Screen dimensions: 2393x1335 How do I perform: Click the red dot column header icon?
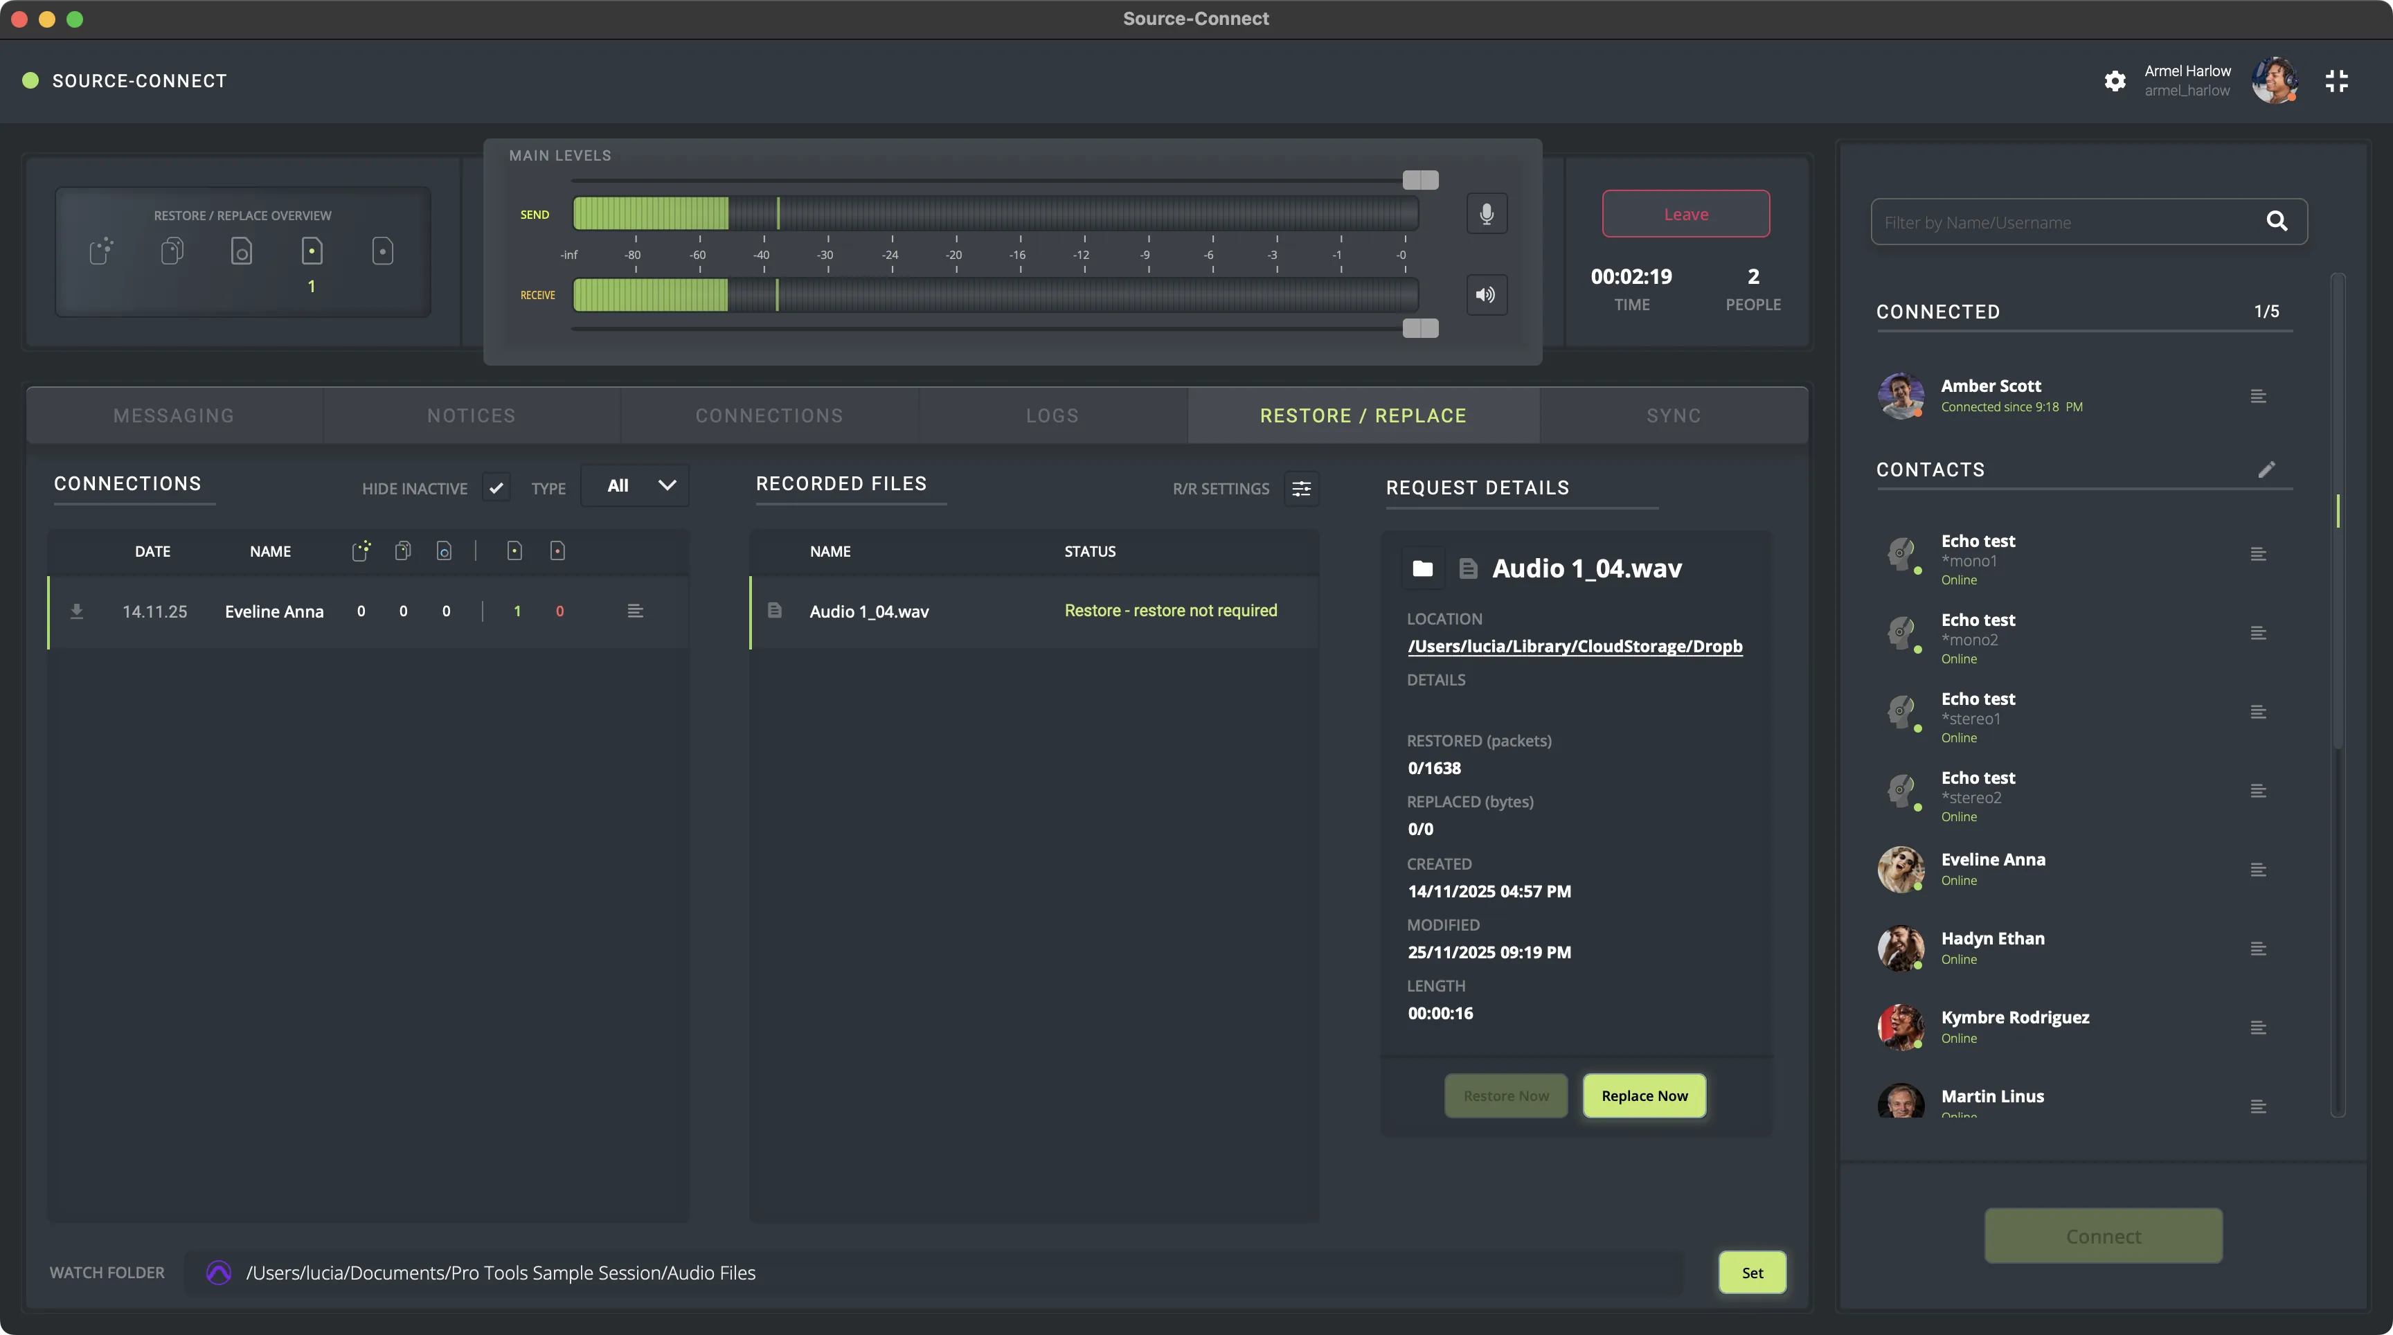(x=557, y=551)
